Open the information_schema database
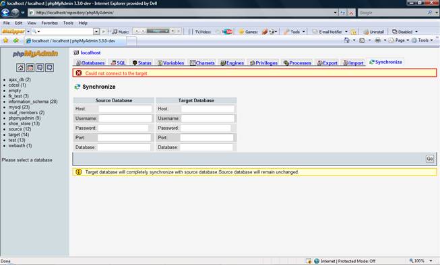The width and height of the screenshot is (440, 265). click(x=33, y=102)
